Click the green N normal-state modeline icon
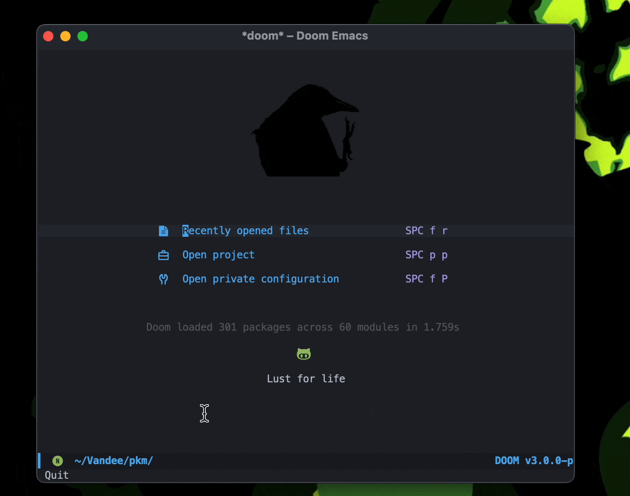The image size is (630, 496). pyautogui.click(x=58, y=461)
